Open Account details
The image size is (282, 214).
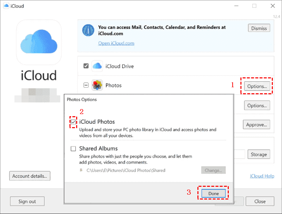point(30,176)
